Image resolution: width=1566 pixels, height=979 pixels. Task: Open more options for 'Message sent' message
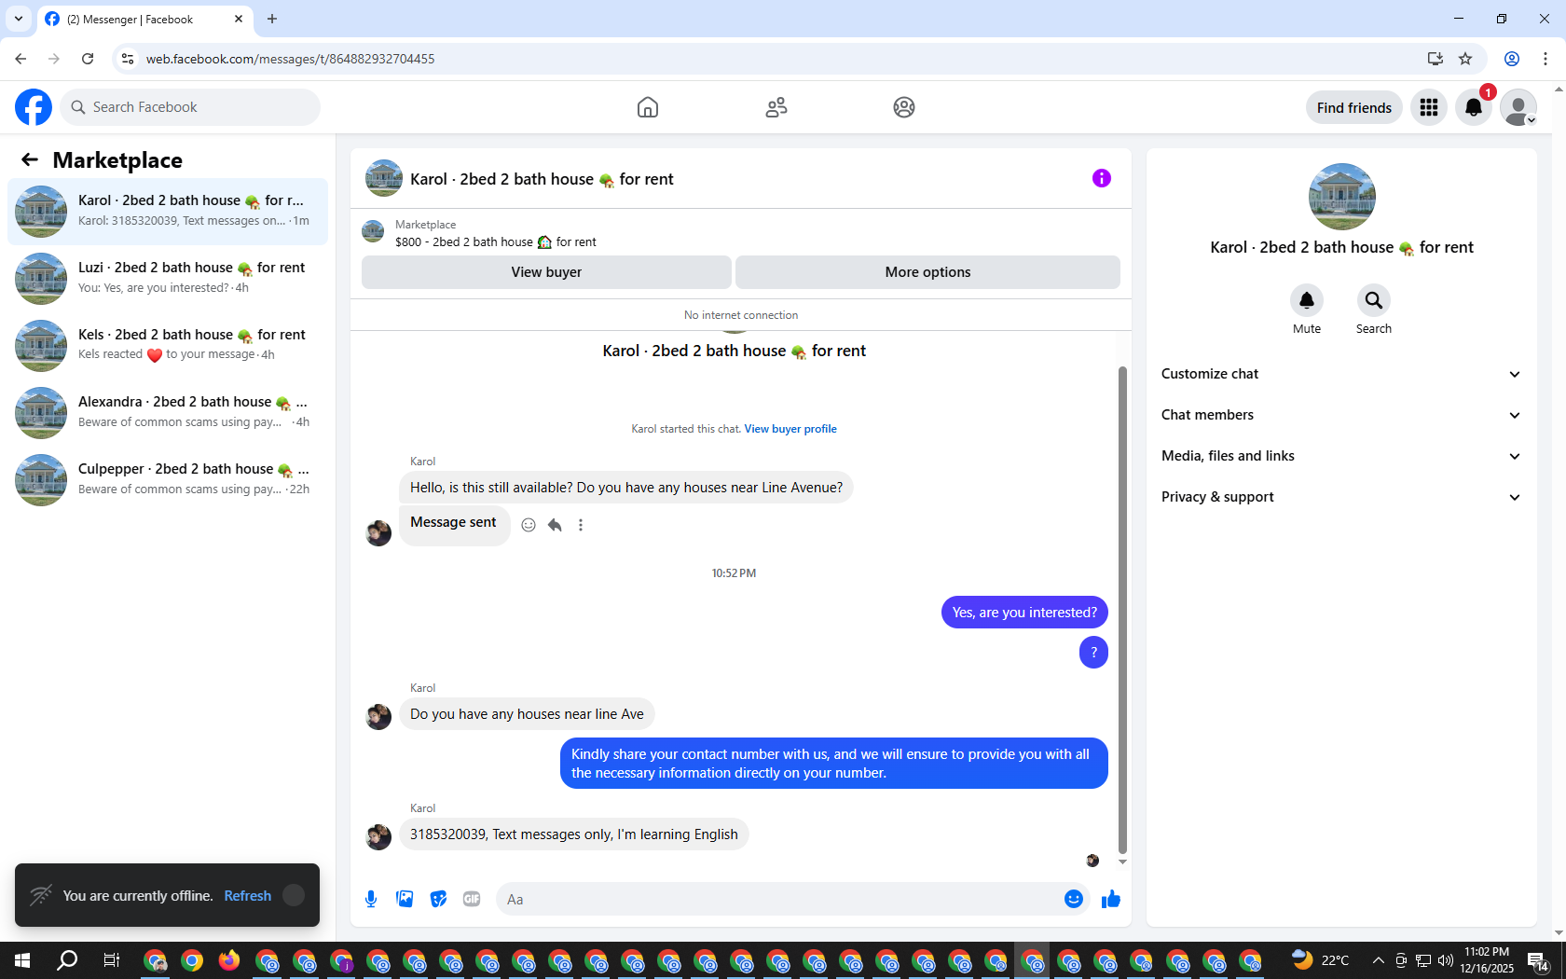pos(581,525)
